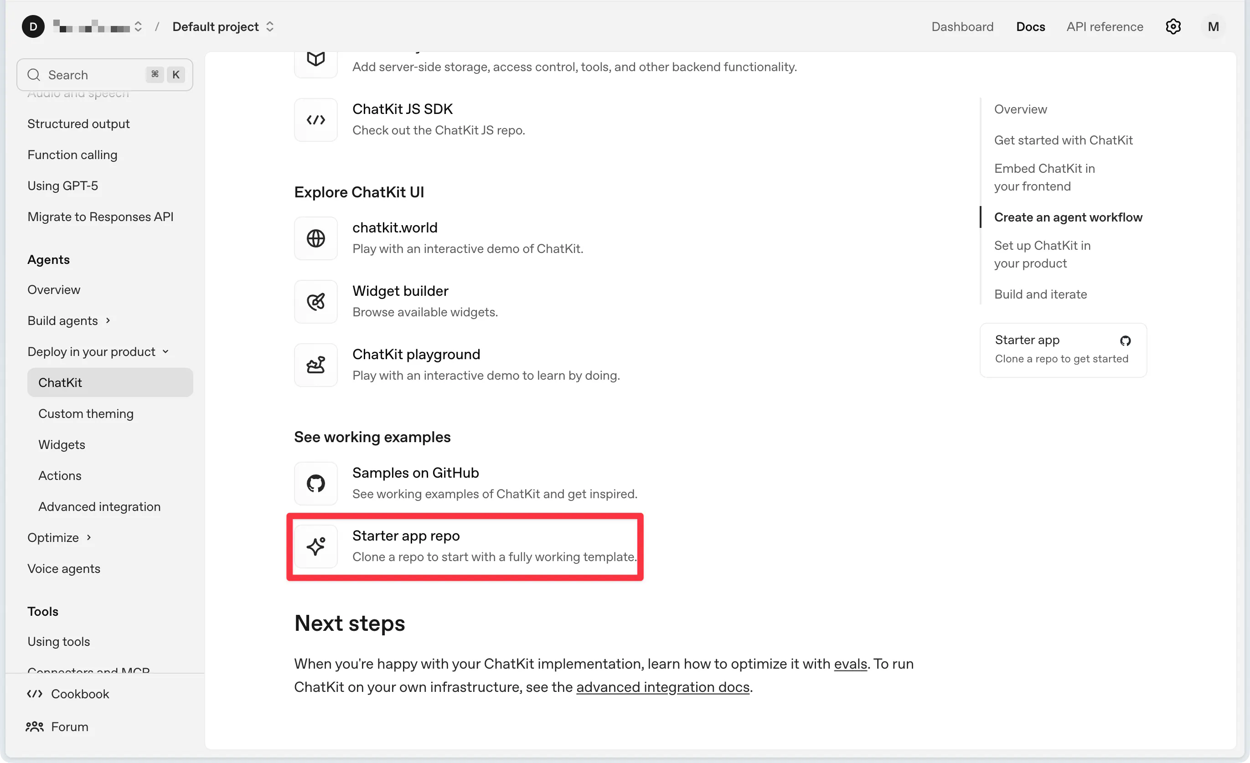Viewport: 1250px width, 763px height.
Task: Open the API reference tab
Action: pos(1105,26)
